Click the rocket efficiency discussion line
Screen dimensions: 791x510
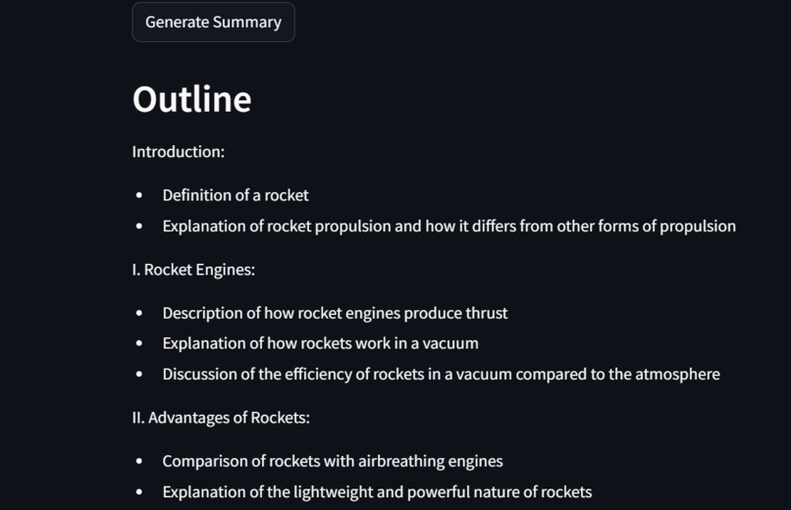442,375
